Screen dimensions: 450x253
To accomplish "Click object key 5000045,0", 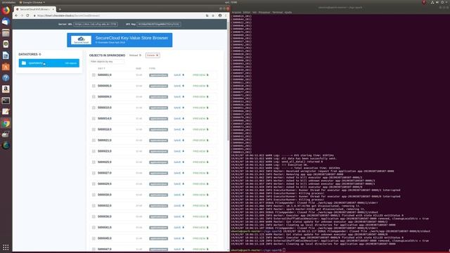I will (105, 239).
